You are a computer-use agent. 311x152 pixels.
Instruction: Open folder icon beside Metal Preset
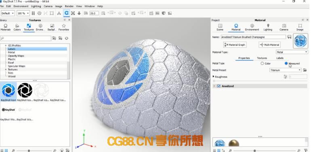point(305,70)
